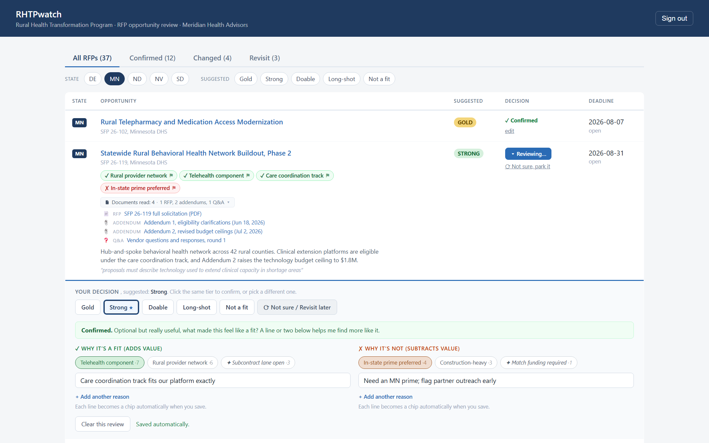Viewport: 709px width, 443px height.
Task: Filter suggested tier Doable
Action: (x=306, y=79)
